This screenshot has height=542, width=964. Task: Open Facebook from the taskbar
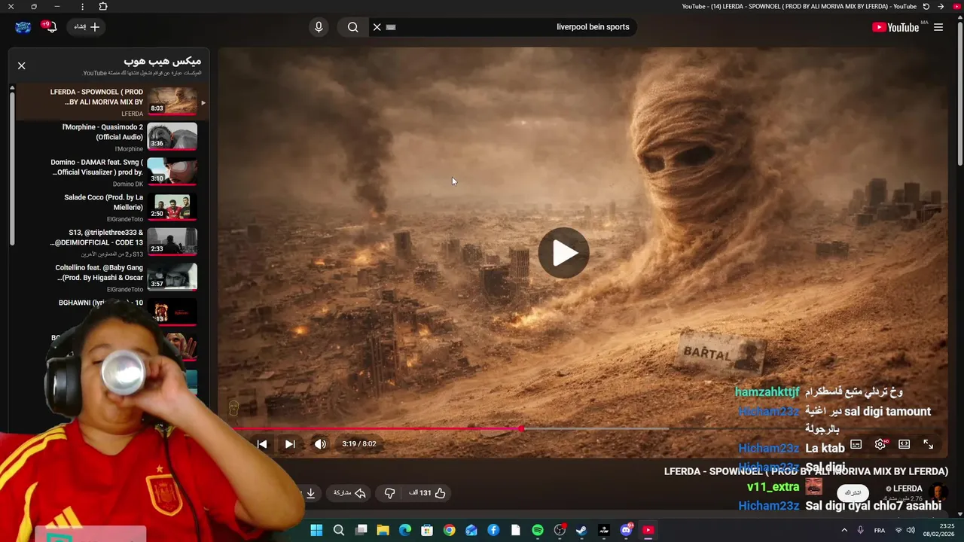pyautogui.click(x=493, y=530)
